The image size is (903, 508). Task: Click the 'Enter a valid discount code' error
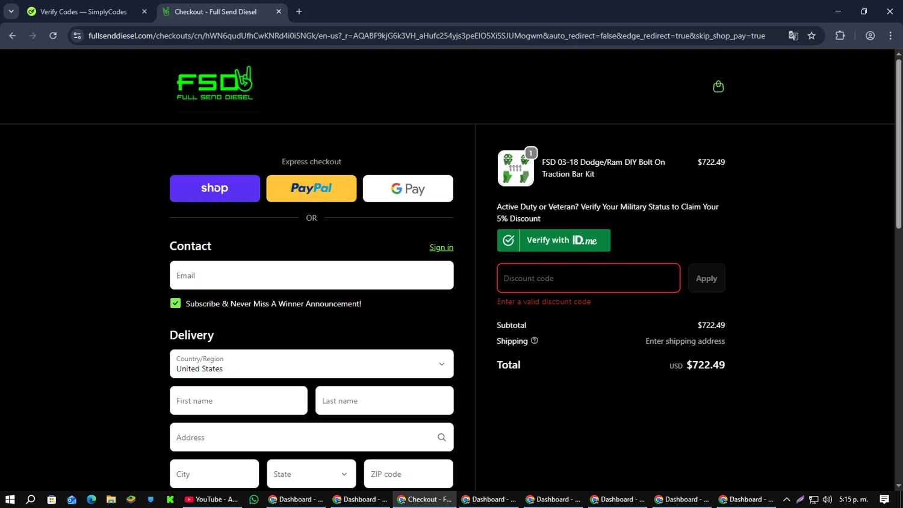pos(544,302)
